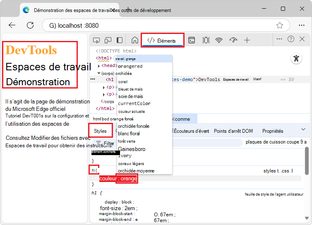The image size is (312, 225).
Task: Open the Console tool icon
Action: (x=192, y=40)
